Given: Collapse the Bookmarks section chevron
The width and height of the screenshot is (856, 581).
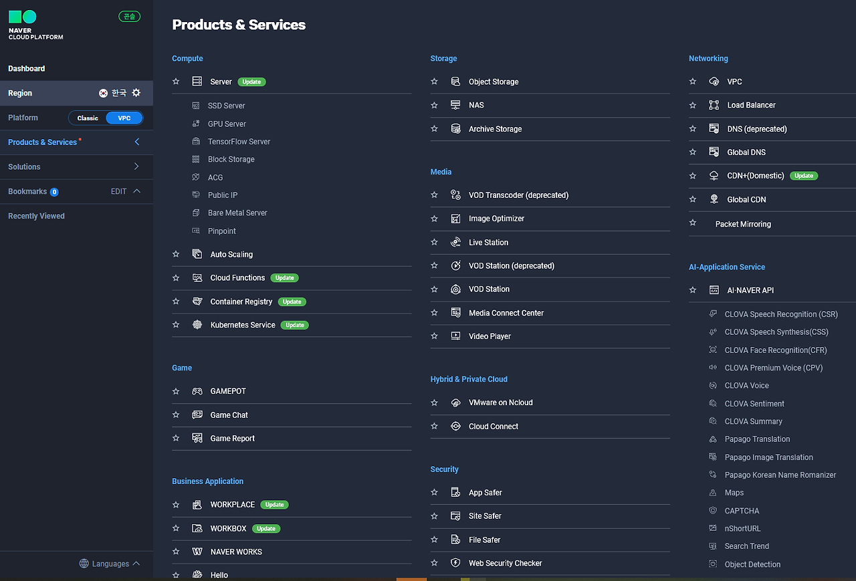Looking at the screenshot, I should point(137,191).
